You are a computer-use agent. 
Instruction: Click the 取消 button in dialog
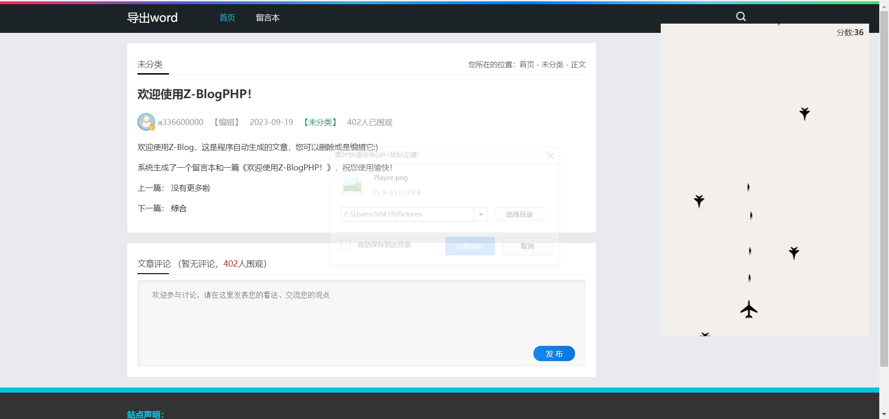coord(527,246)
